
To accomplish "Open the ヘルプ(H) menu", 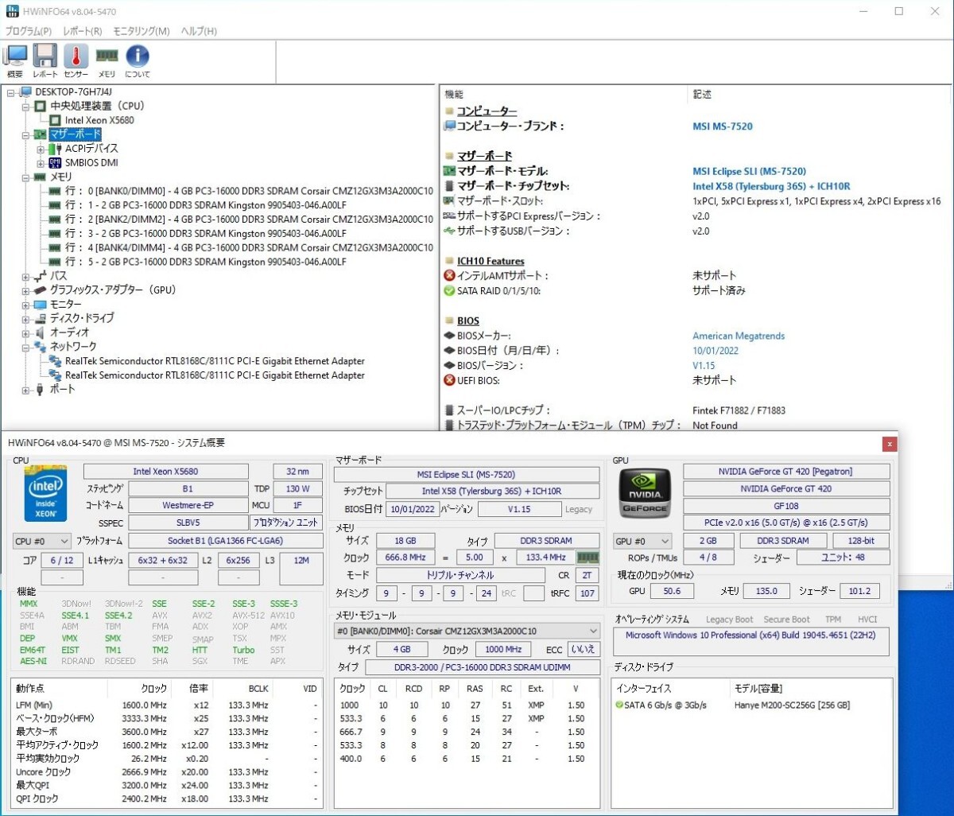I will click(x=199, y=31).
